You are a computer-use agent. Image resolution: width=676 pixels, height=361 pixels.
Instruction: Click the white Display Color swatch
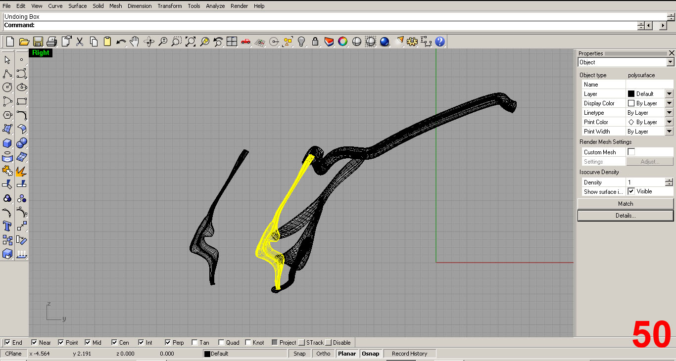click(x=631, y=103)
